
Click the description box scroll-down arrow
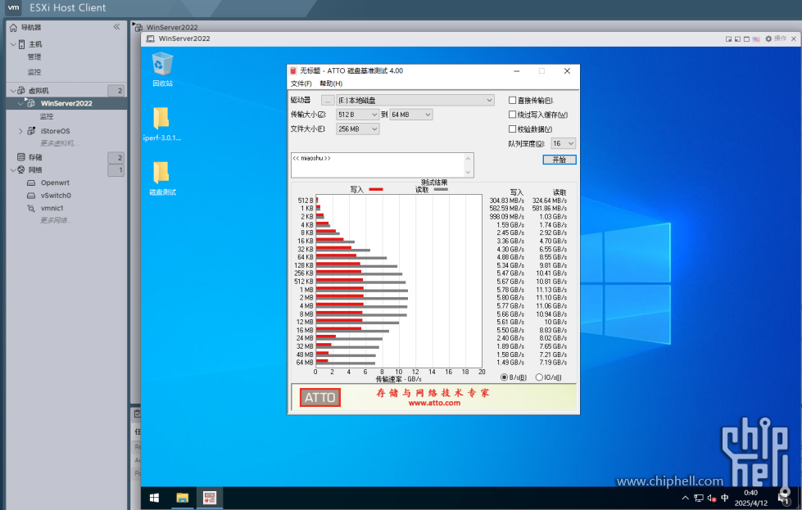click(468, 172)
